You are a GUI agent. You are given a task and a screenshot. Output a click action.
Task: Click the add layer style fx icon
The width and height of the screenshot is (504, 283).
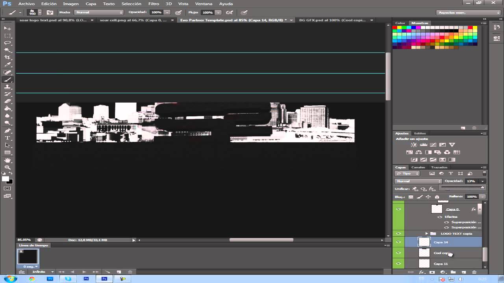click(422, 272)
